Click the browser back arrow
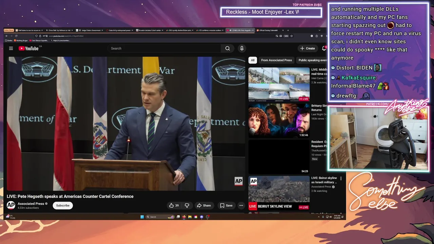The height and width of the screenshot is (244, 434). click(7, 36)
